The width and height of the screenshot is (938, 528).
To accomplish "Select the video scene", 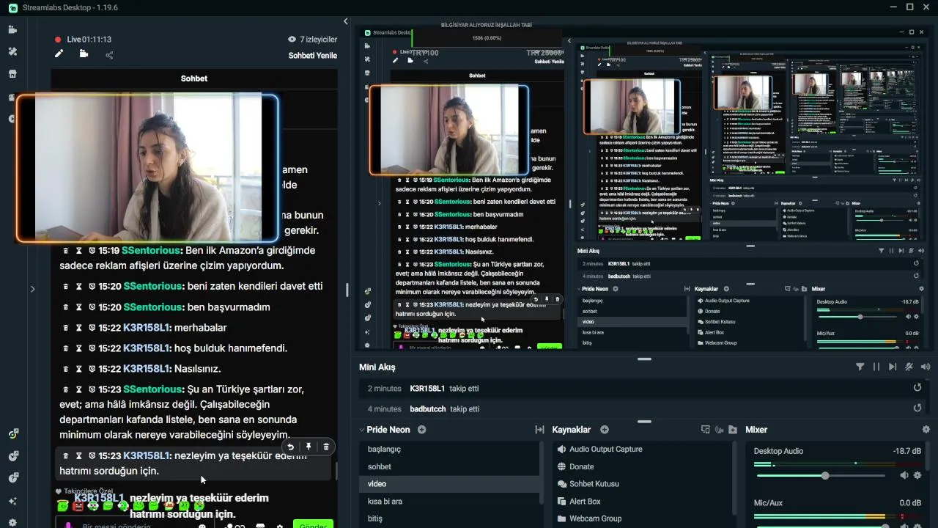I will click(x=448, y=484).
